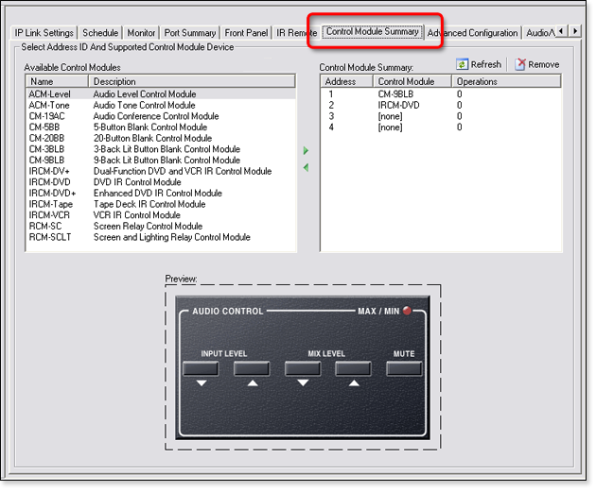
Task: Click the green remove-module left arrow
Action: point(306,168)
